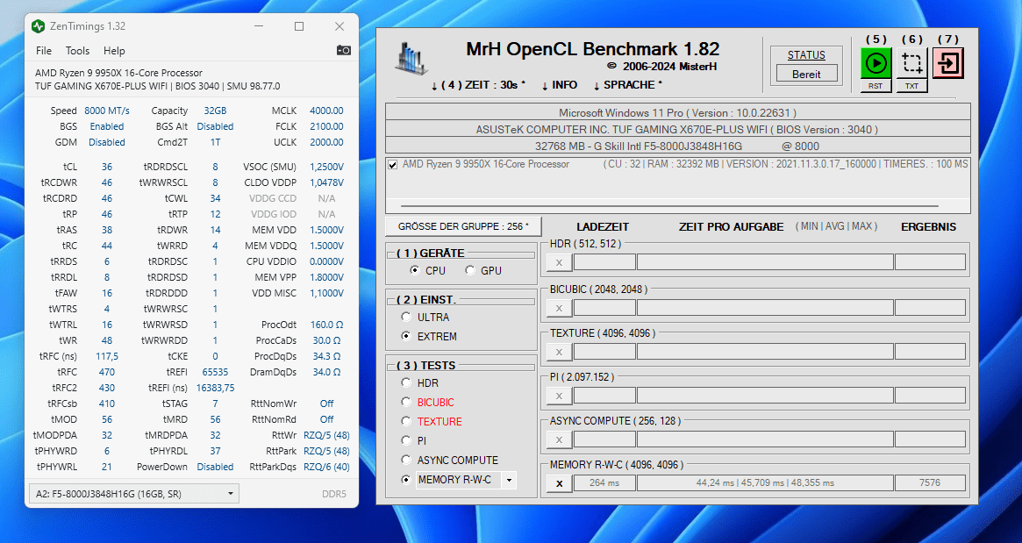Maximize the ZenTimings window
The image size is (1022, 543).
[299, 26]
